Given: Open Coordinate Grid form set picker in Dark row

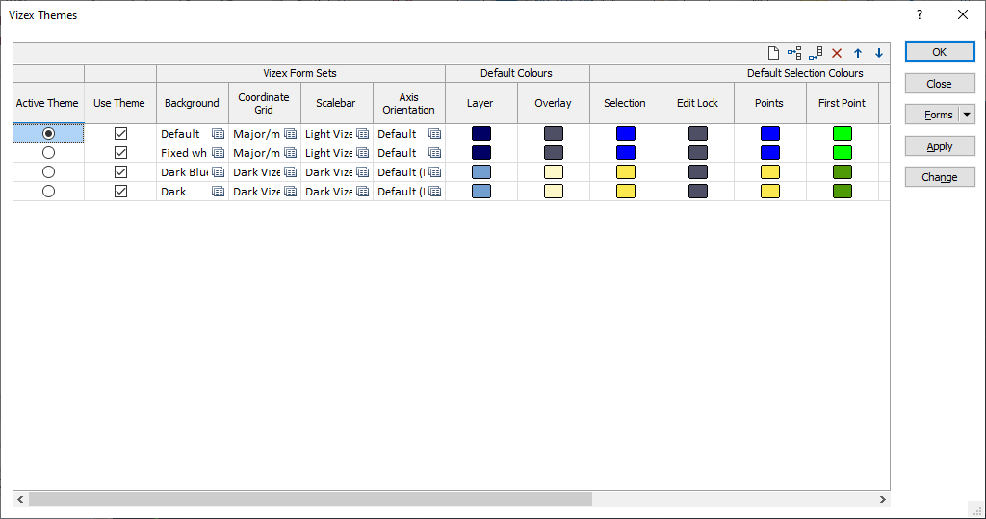Looking at the screenshot, I should click(290, 192).
